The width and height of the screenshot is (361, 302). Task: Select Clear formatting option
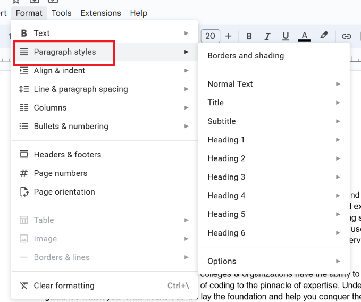(x=64, y=286)
